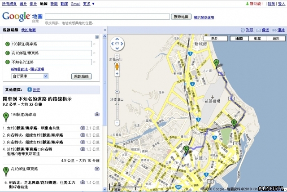
Task: Click the 傳送 send link
Action: [x=265, y=30]
